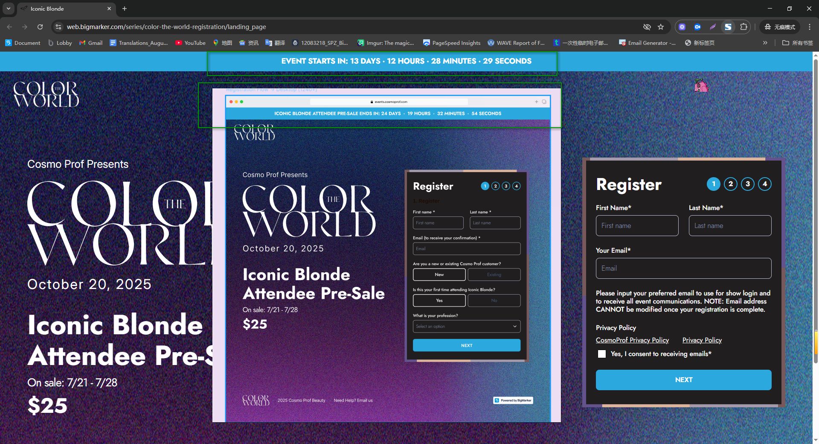The width and height of the screenshot is (819, 444).
Task: Focus the First name input field
Action: click(637, 225)
